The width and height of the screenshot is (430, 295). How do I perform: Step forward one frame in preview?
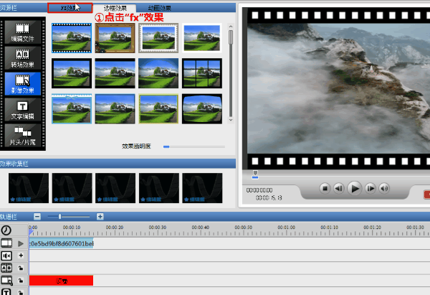click(x=371, y=189)
